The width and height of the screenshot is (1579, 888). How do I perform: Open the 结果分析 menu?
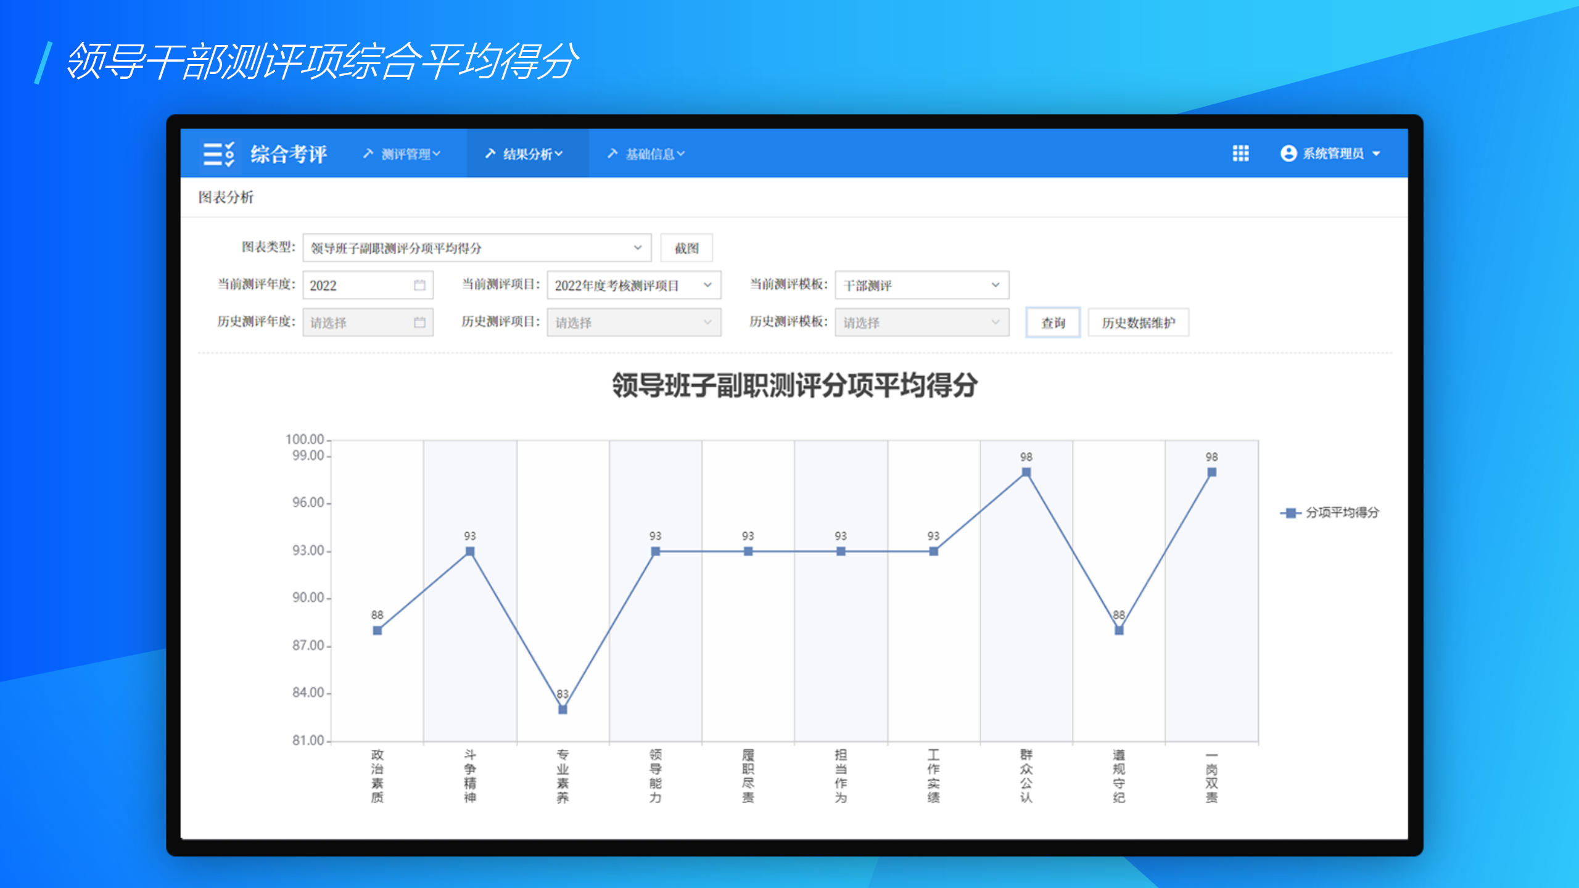(527, 154)
